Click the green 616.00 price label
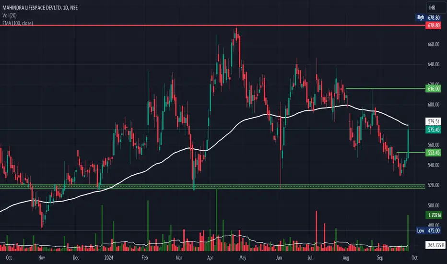The image size is (447, 264). 434,88
